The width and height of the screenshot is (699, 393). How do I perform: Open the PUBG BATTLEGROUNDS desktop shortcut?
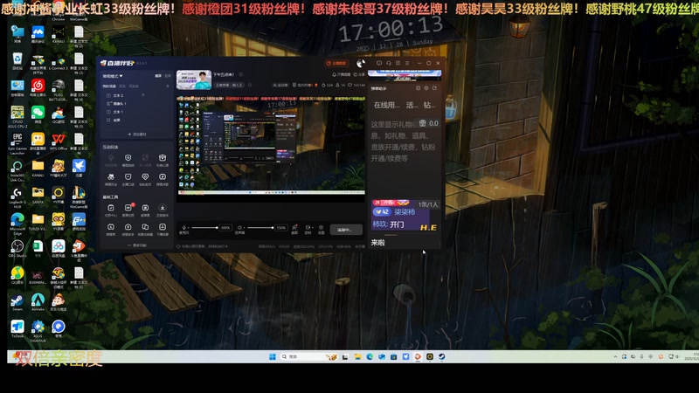[x=58, y=89]
